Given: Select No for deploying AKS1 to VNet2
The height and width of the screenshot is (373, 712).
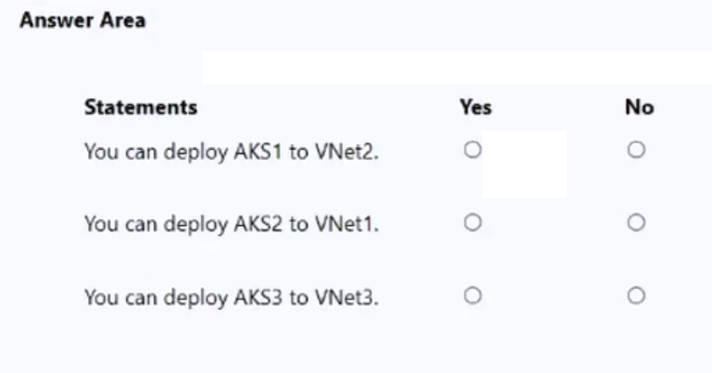Looking at the screenshot, I should click(636, 150).
